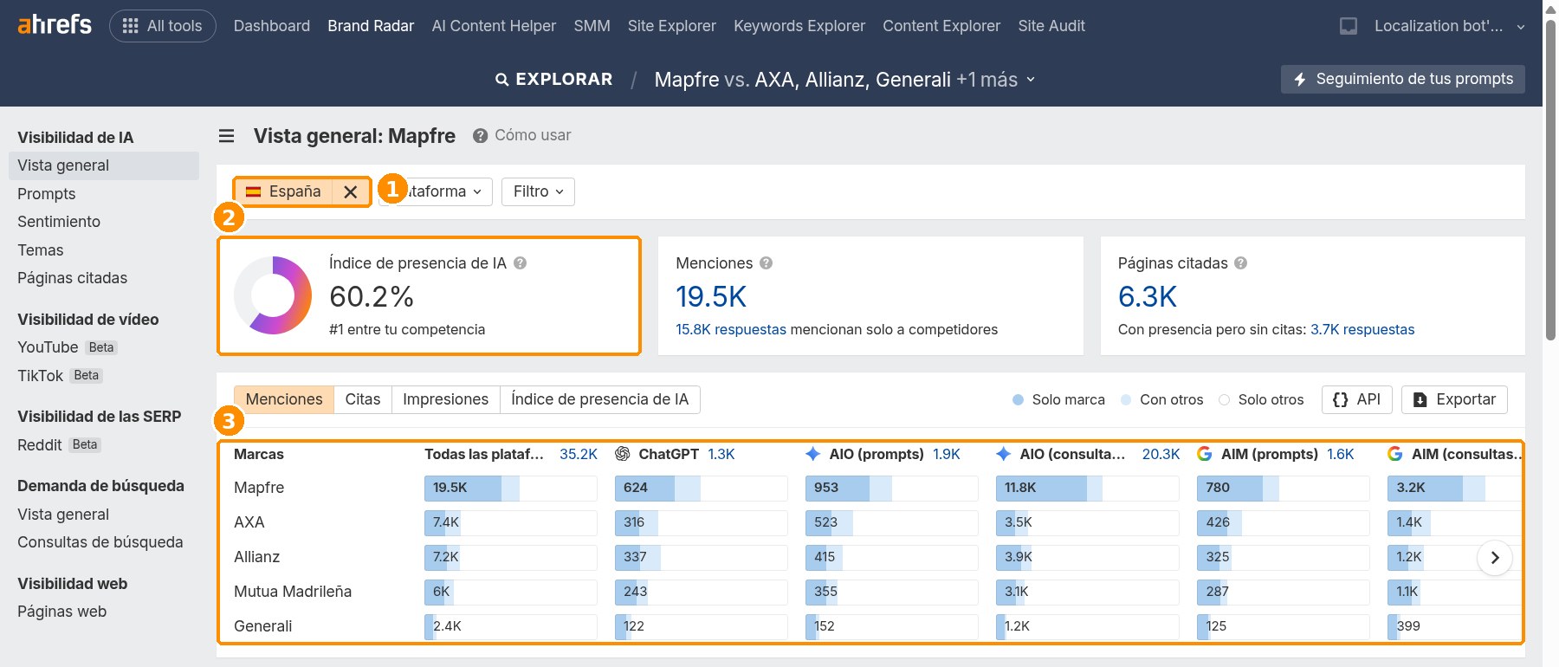Click the AI presence index donut chart
The image size is (1559, 667).
click(x=273, y=295)
